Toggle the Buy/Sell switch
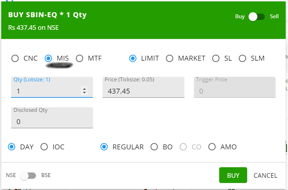The image size is (288, 190). click(256, 17)
